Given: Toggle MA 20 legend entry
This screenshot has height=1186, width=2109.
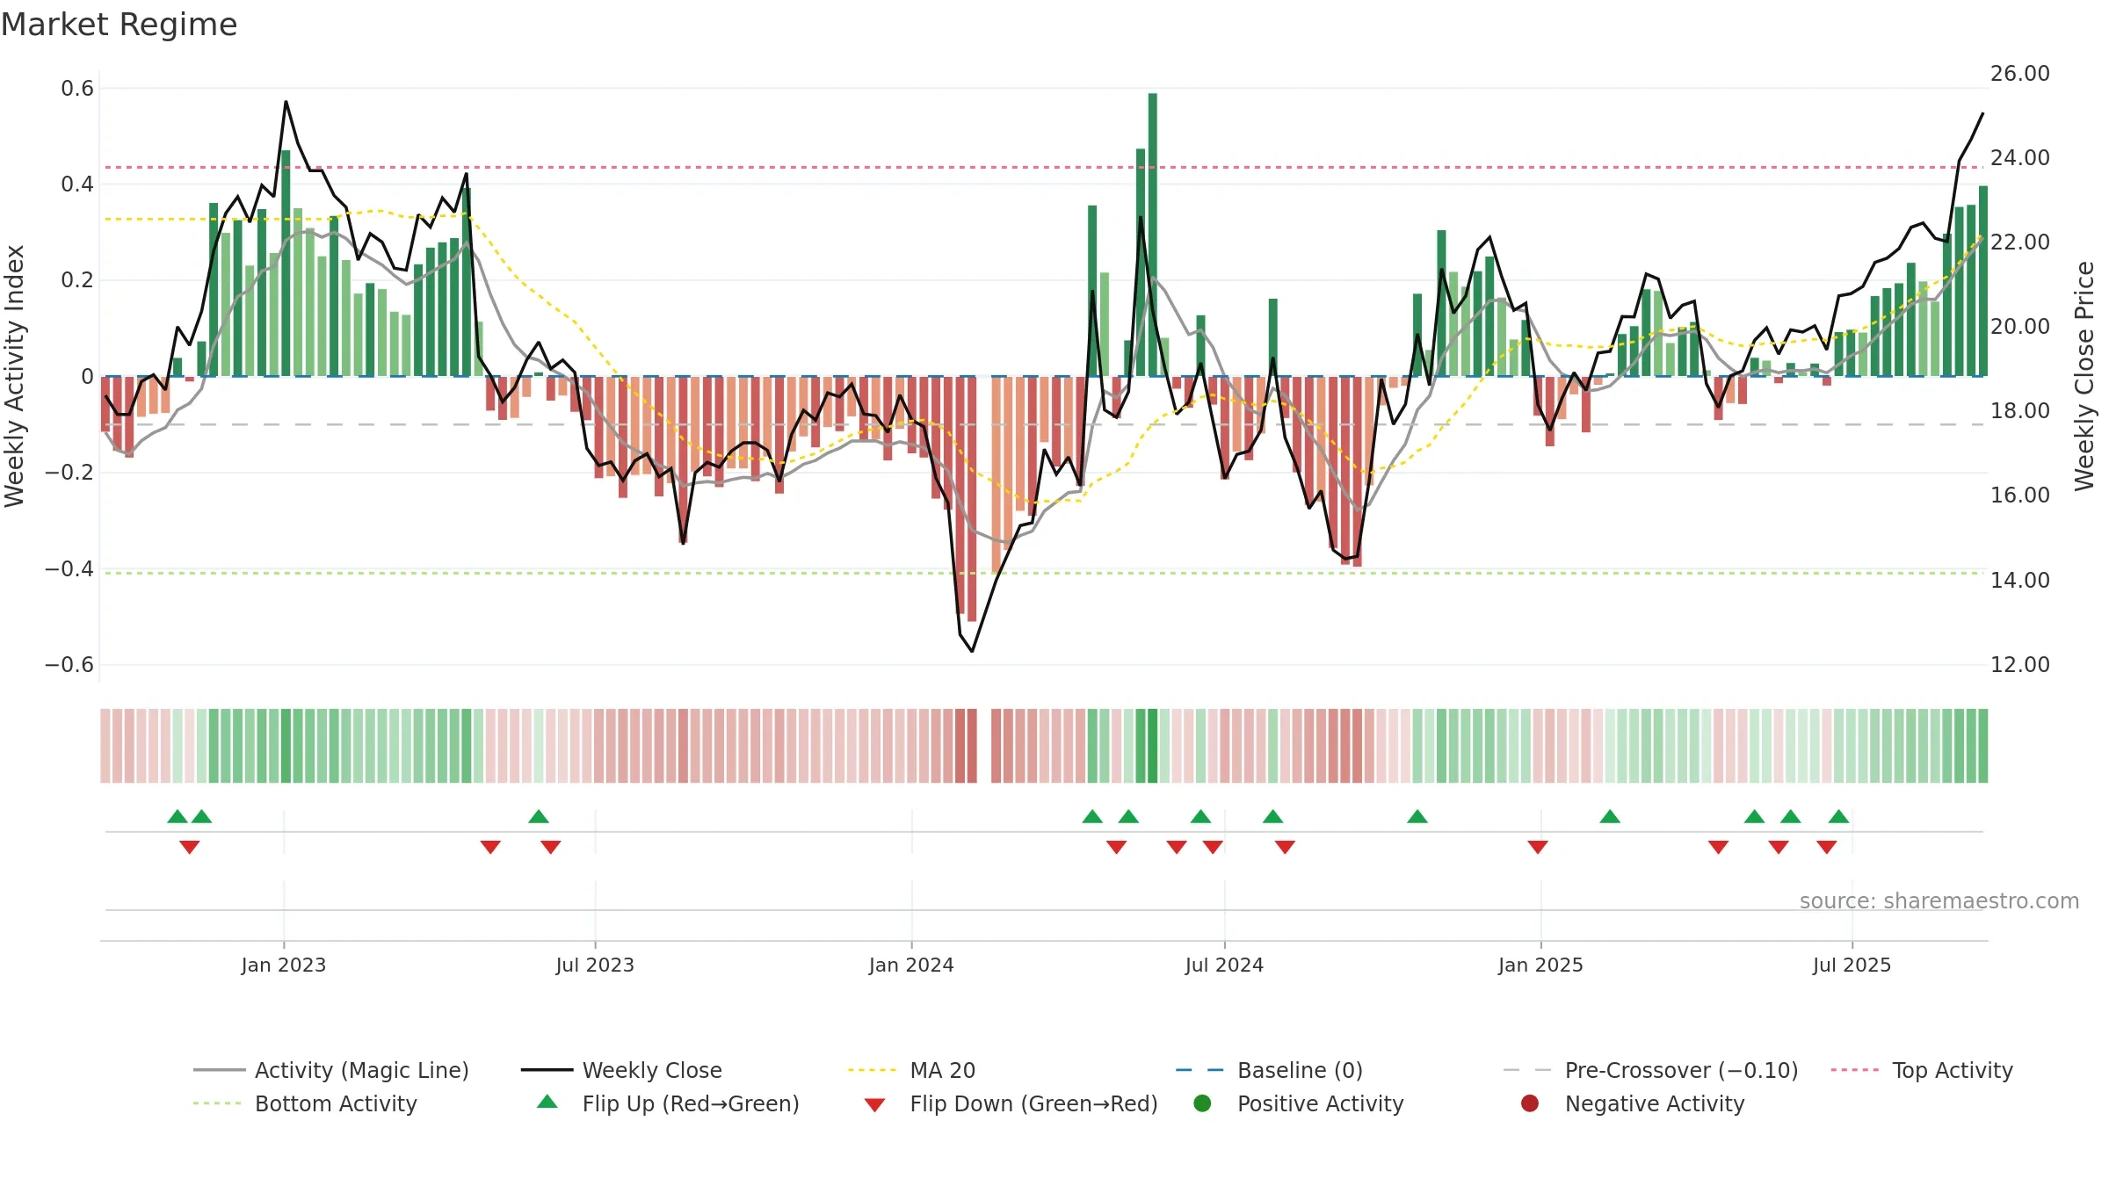Looking at the screenshot, I should point(911,1070).
